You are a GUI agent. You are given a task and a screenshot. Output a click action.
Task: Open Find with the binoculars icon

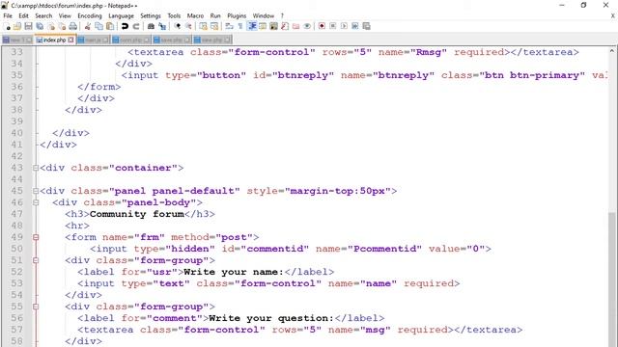click(x=151, y=26)
